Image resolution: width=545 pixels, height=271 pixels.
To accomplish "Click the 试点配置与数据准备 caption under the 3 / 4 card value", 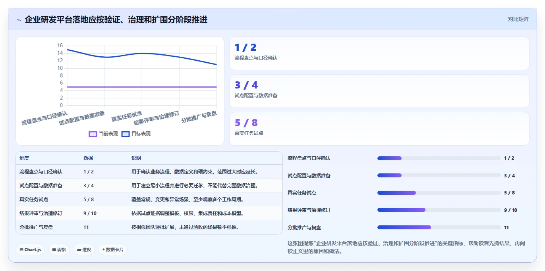I will pyautogui.click(x=256, y=96).
